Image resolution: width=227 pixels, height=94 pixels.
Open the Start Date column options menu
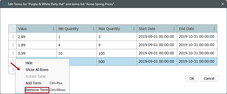[174, 28]
